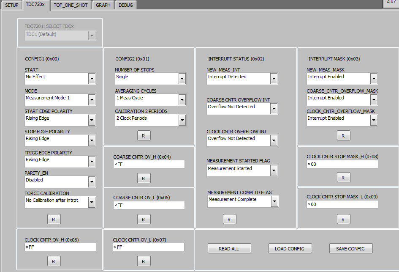
Task: Expand the AVERAGING CYCLES dropdown
Action: click(182, 100)
